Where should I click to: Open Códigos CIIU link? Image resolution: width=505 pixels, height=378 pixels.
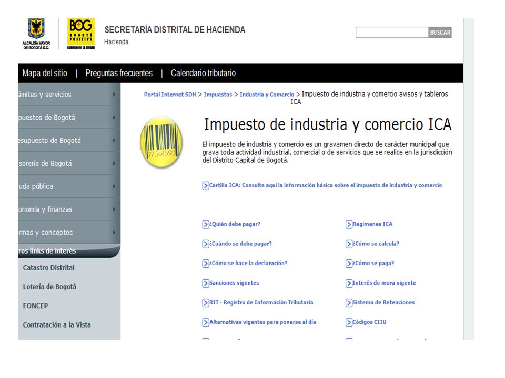pyautogui.click(x=369, y=322)
